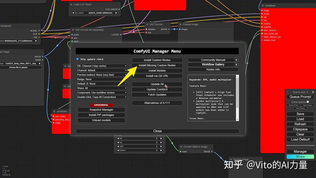Open the Preview method dropdown
This screenshot has height=178, width=316.
[x=101, y=75]
